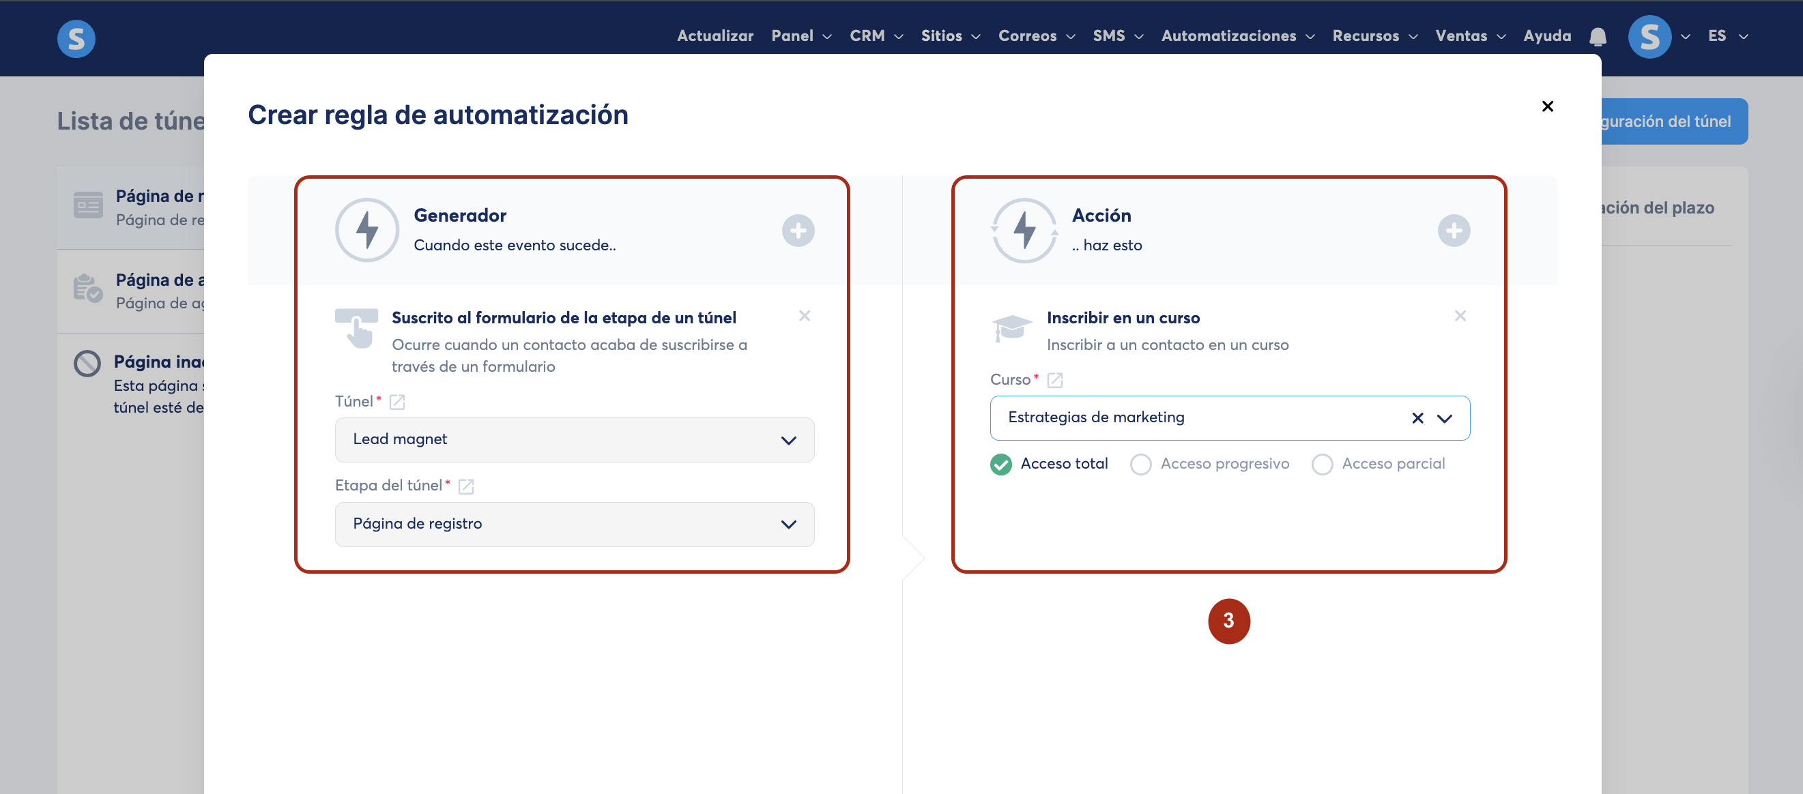Open external link icon beside Etapa del túnel
This screenshot has width=1803, height=794.
pyautogui.click(x=466, y=486)
